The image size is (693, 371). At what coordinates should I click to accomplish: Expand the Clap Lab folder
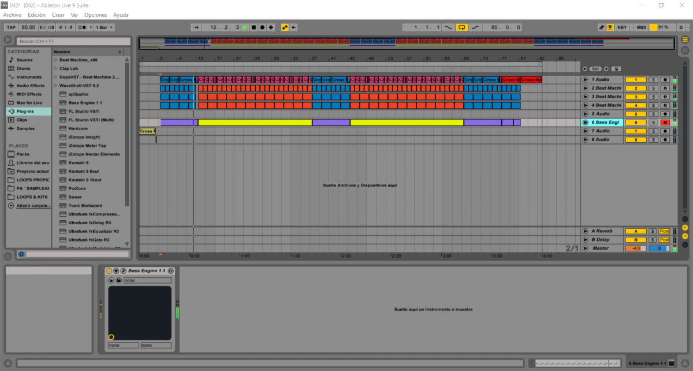point(56,68)
